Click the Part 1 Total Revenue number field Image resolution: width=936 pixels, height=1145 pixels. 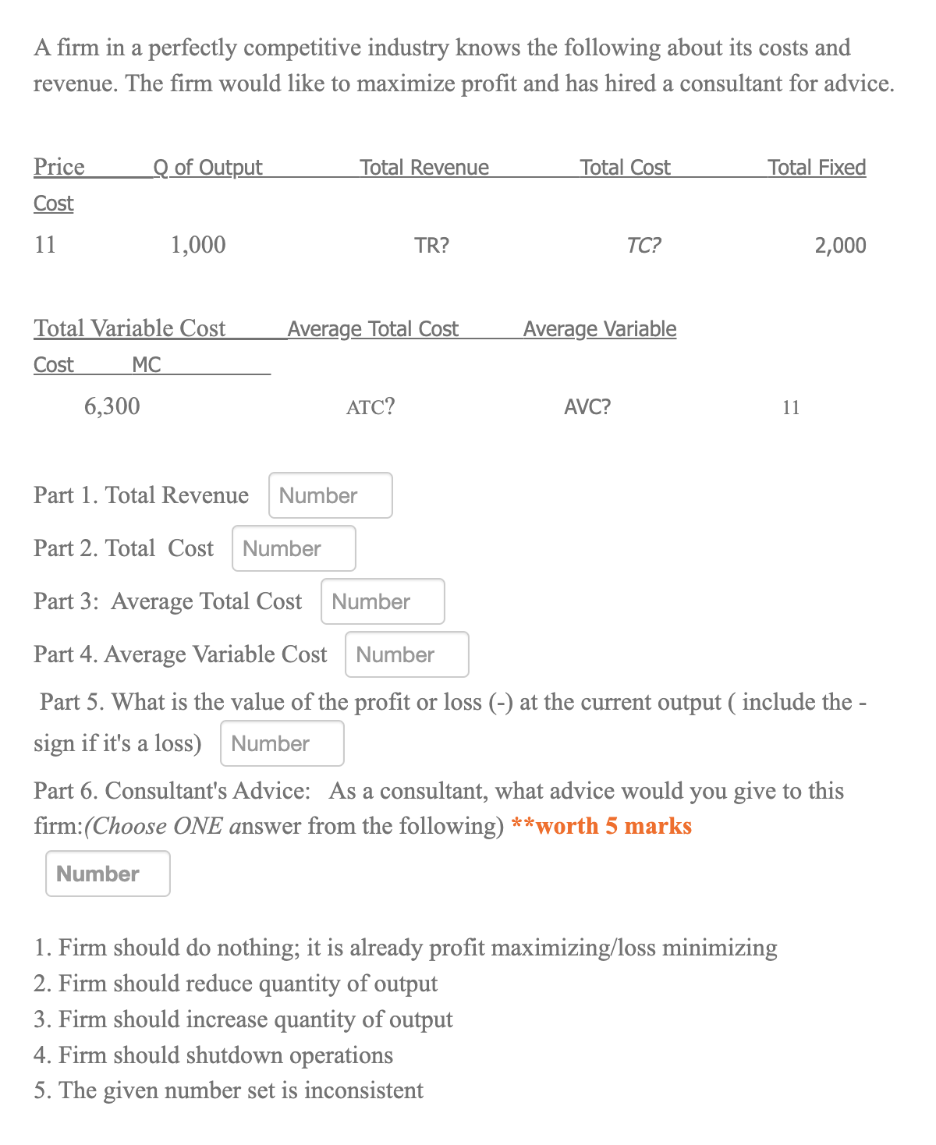pos(330,495)
